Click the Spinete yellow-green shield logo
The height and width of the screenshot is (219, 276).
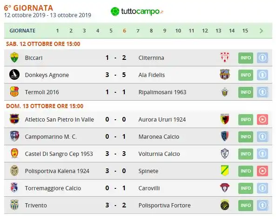click(225, 170)
